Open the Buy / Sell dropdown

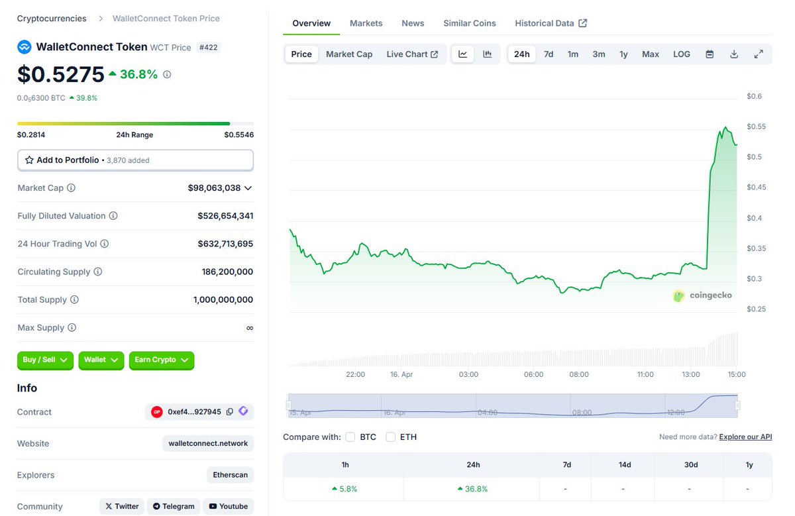point(45,360)
